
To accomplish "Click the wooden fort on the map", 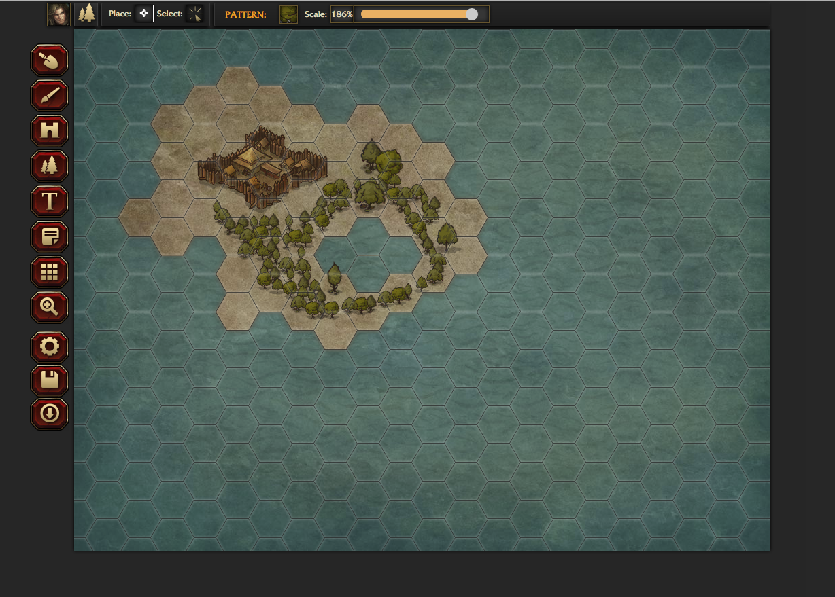I will tap(261, 166).
